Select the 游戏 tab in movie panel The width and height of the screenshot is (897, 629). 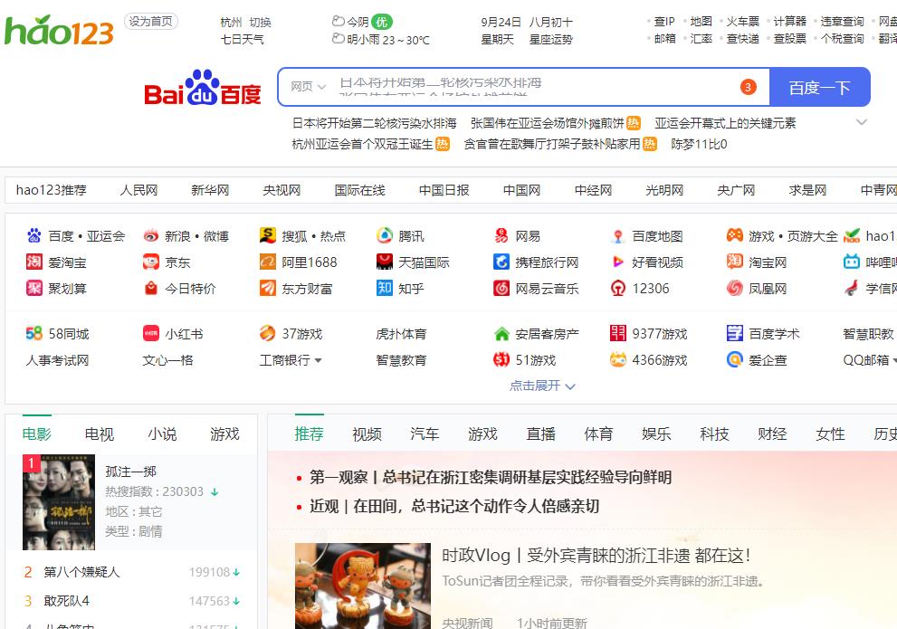pos(224,434)
